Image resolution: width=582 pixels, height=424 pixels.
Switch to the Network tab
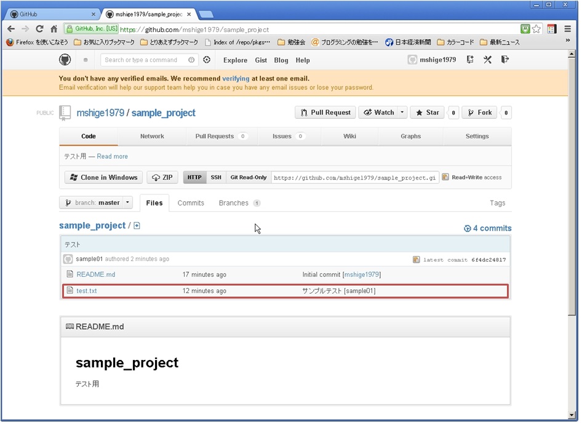(x=152, y=136)
